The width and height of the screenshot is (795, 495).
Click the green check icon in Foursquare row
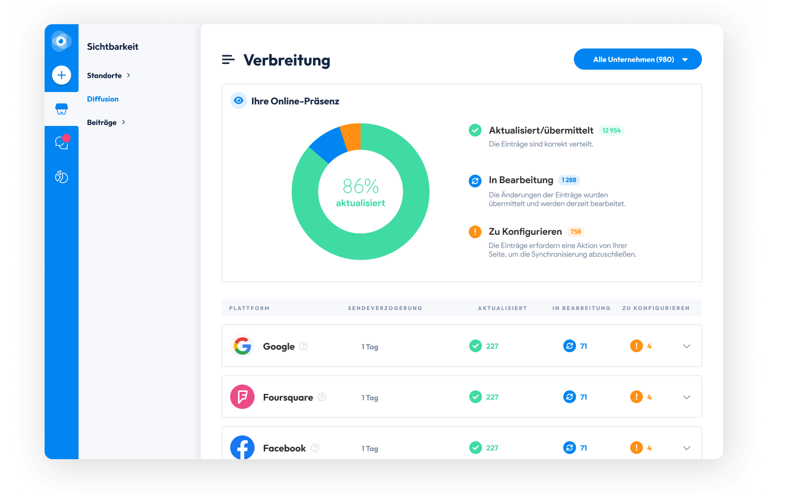476,397
